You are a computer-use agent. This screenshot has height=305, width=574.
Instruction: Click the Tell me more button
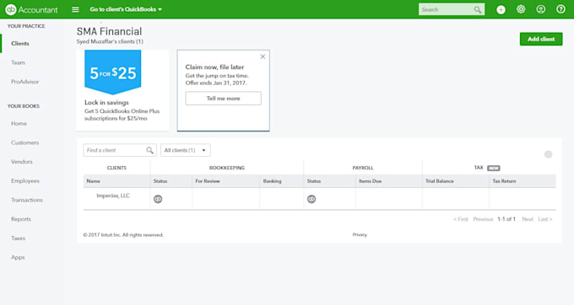tap(224, 99)
